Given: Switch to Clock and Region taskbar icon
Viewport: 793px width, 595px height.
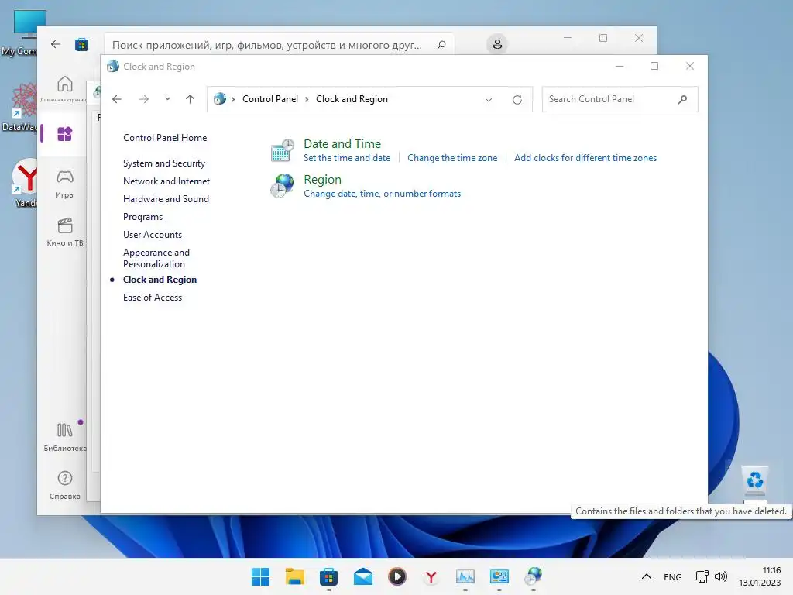Looking at the screenshot, I should [x=533, y=576].
